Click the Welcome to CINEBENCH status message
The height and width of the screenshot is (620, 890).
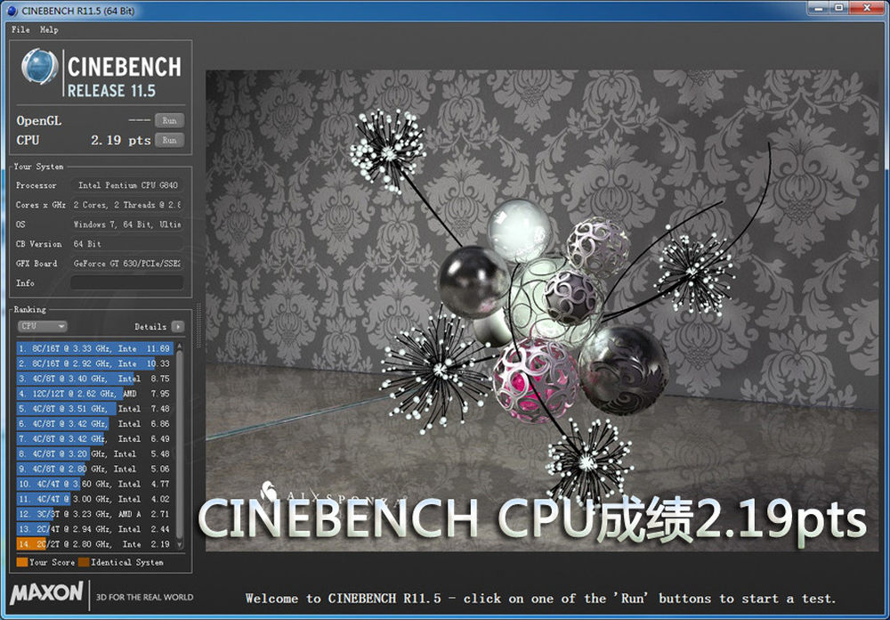pyautogui.click(x=540, y=599)
